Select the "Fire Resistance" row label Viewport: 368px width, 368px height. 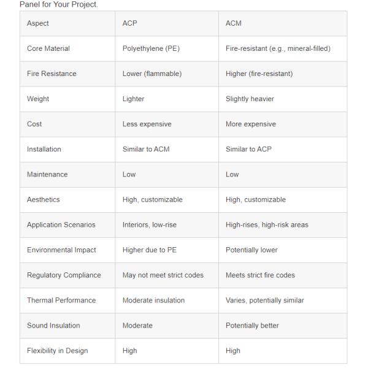point(52,74)
